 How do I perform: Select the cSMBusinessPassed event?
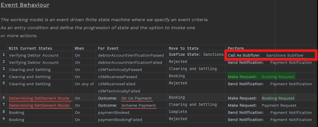[x=117, y=77]
